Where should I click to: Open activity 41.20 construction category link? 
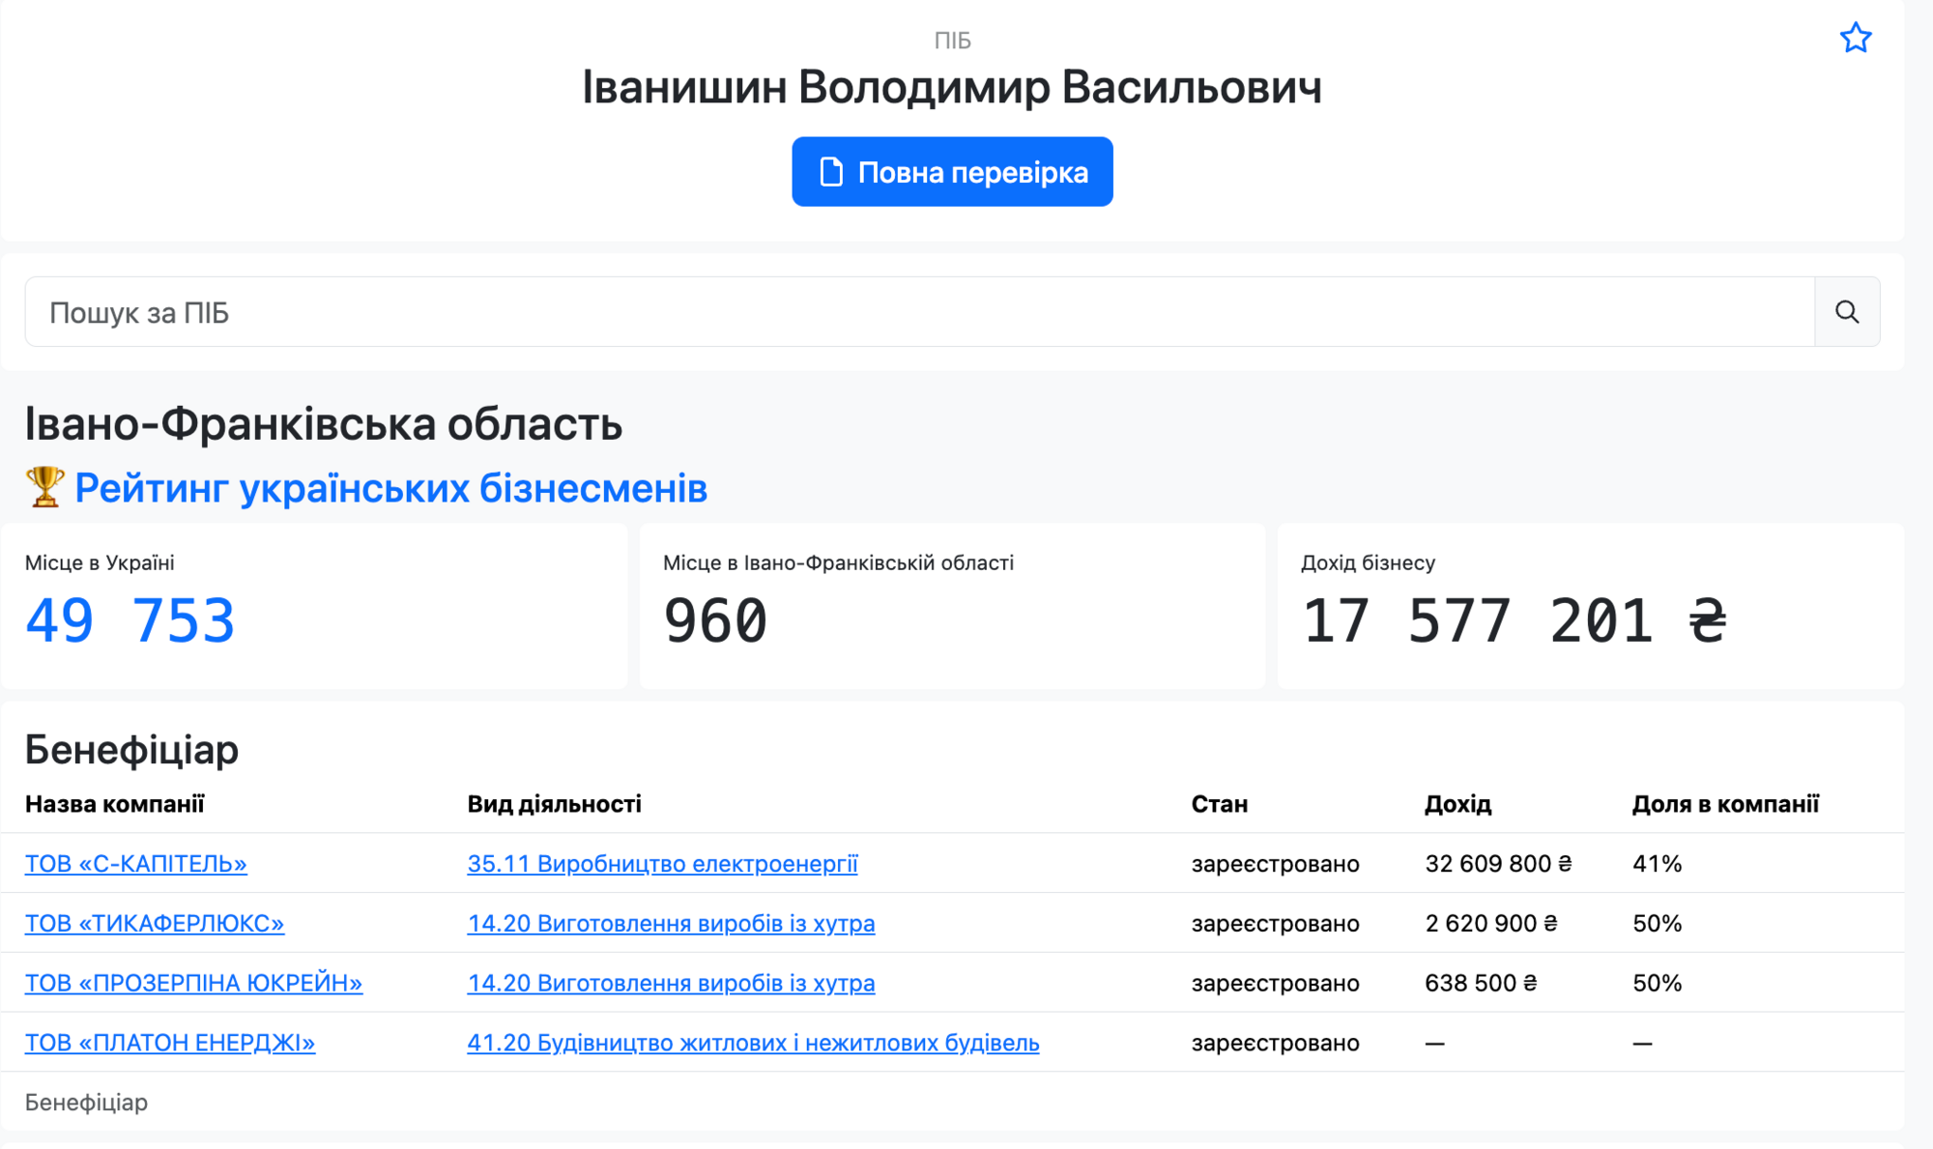pyautogui.click(x=753, y=1043)
